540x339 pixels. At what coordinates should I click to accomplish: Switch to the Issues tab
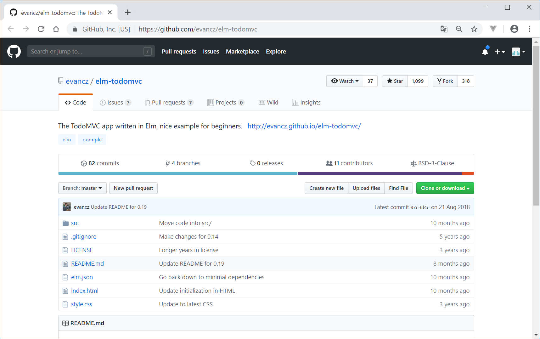[x=115, y=103]
